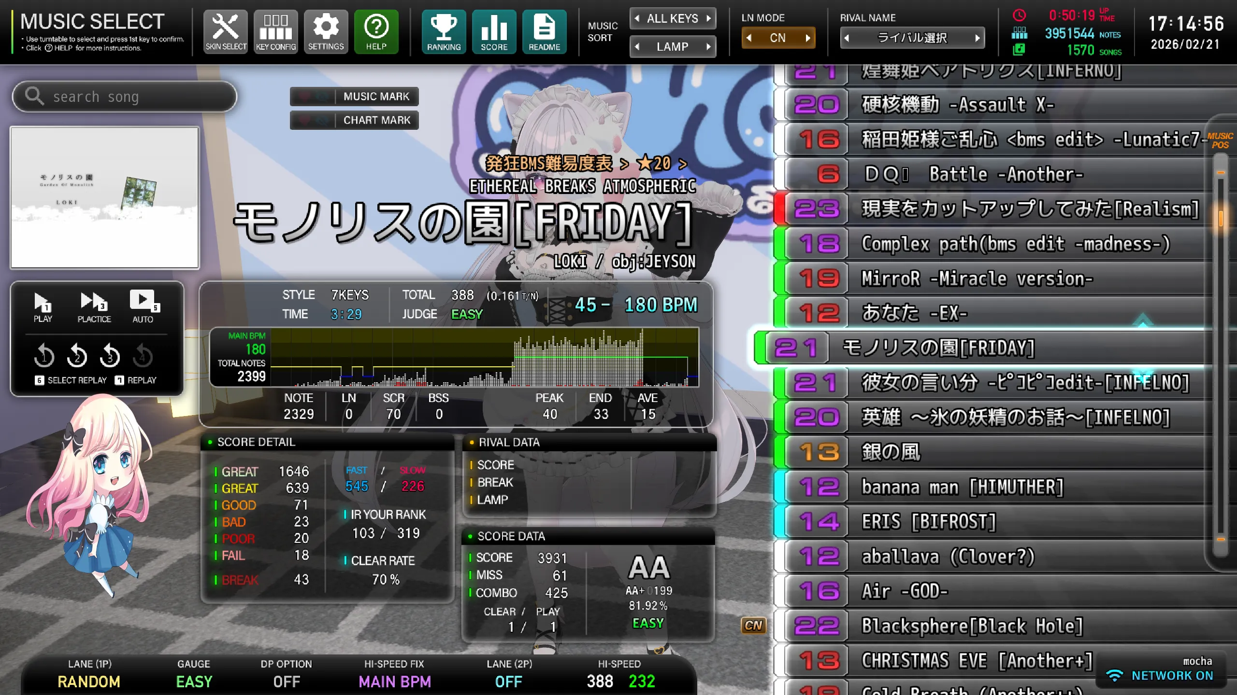Select replay slot 1 icon
This screenshot has width=1237, height=695.
tap(43, 356)
